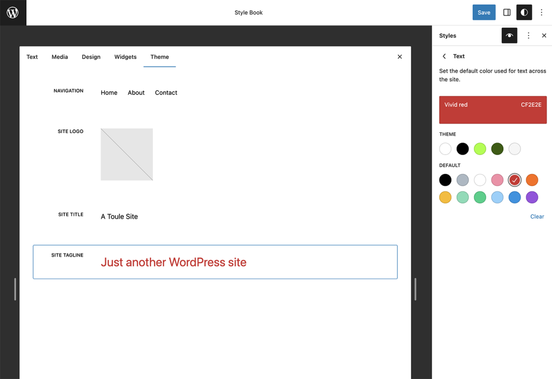Click the Site Logo placeholder image
The height and width of the screenshot is (379, 552).
click(126, 154)
